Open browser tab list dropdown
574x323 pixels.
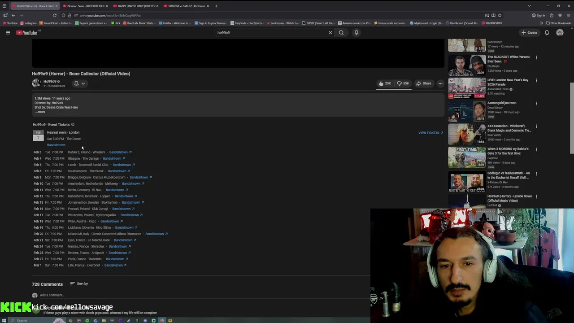pyautogui.click(x=529, y=6)
